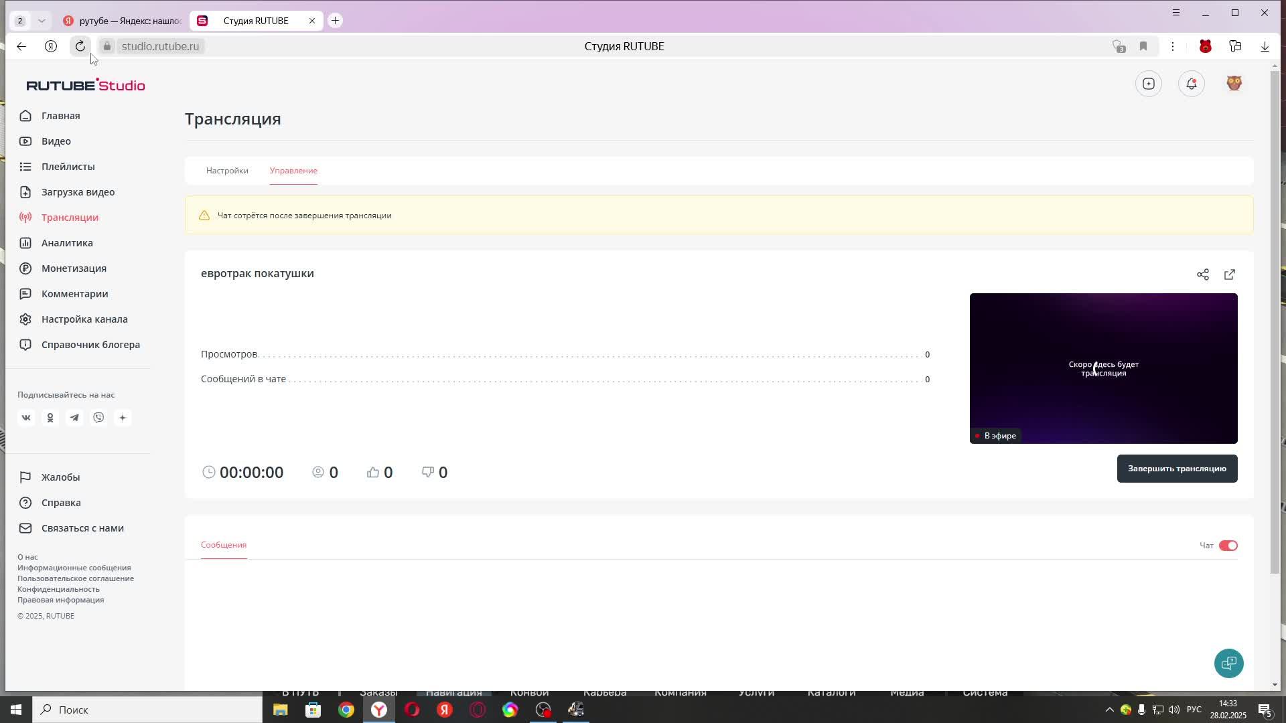Open Dzen social icon
Image resolution: width=1286 pixels, height=723 pixels.
coord(123,418)
